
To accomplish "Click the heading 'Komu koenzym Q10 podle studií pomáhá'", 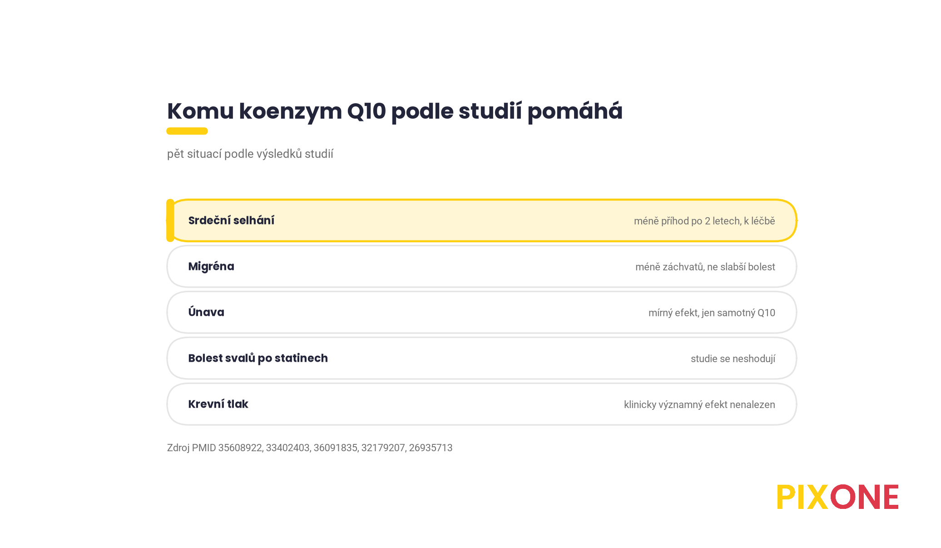I will tap(395, 111).
